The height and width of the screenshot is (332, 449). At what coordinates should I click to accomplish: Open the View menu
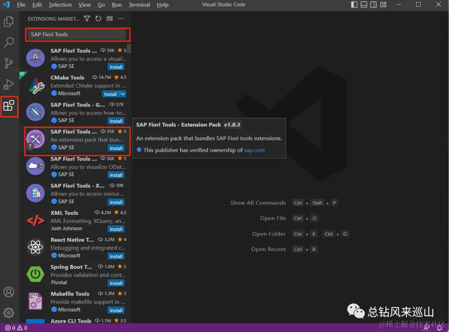point(84,5)
